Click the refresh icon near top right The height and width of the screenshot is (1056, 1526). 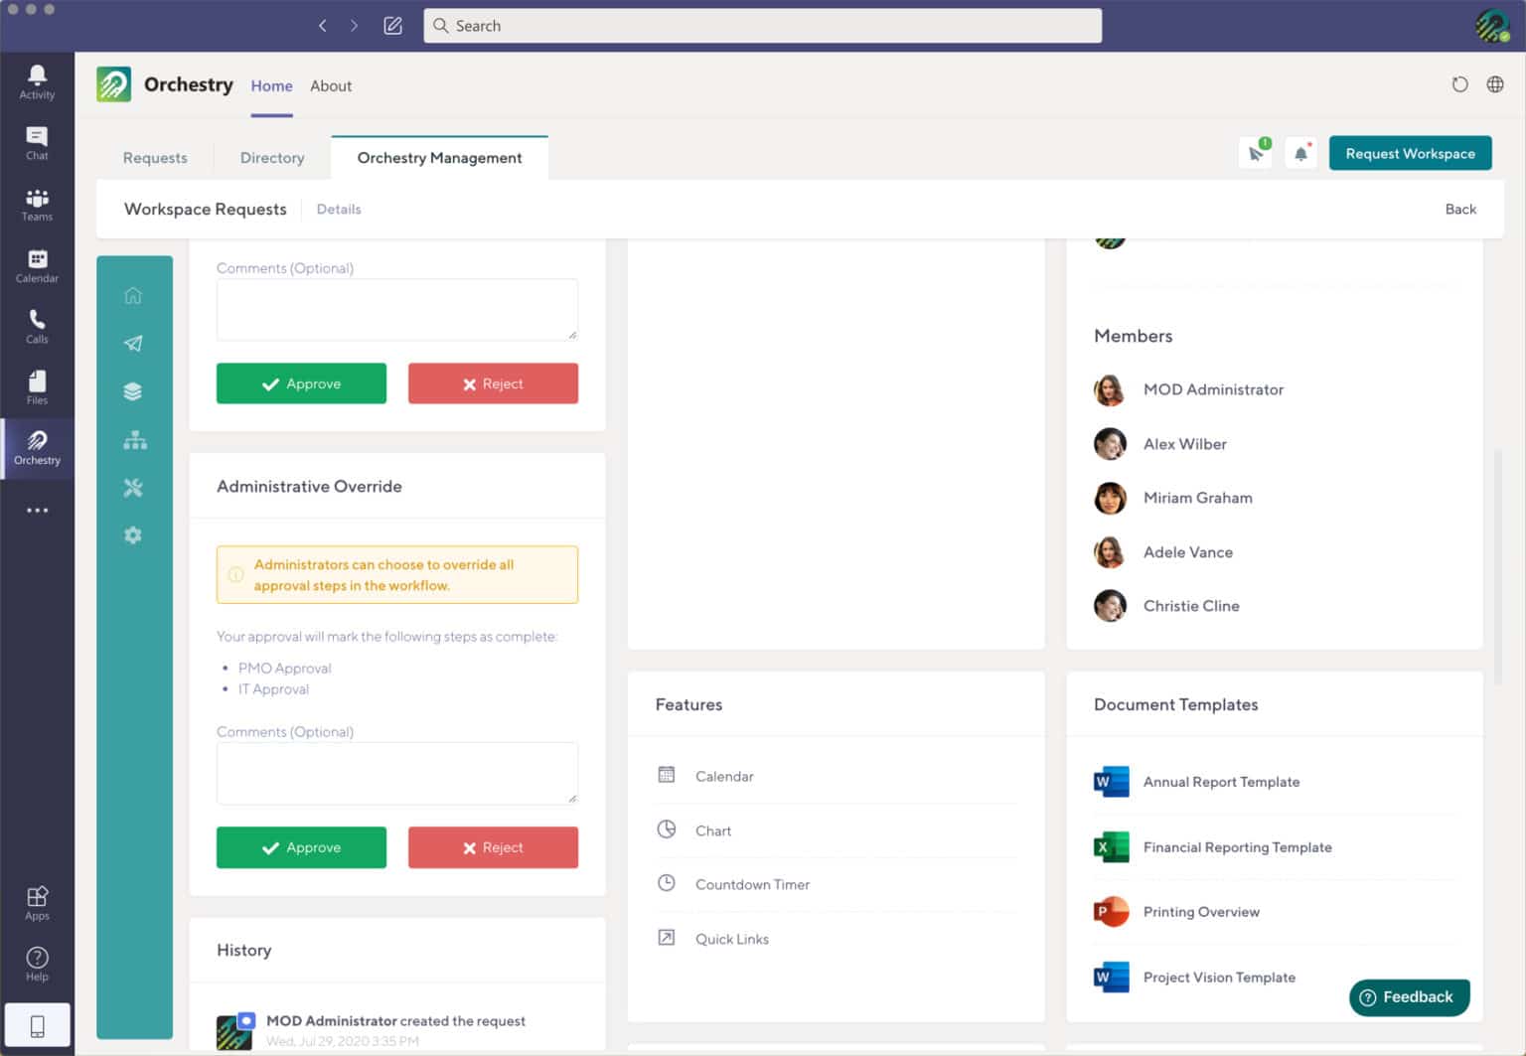pos(1459,84)
